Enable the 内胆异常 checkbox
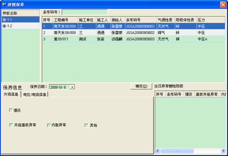This screenshot has width=228, height=156. (x=49, y=125)
